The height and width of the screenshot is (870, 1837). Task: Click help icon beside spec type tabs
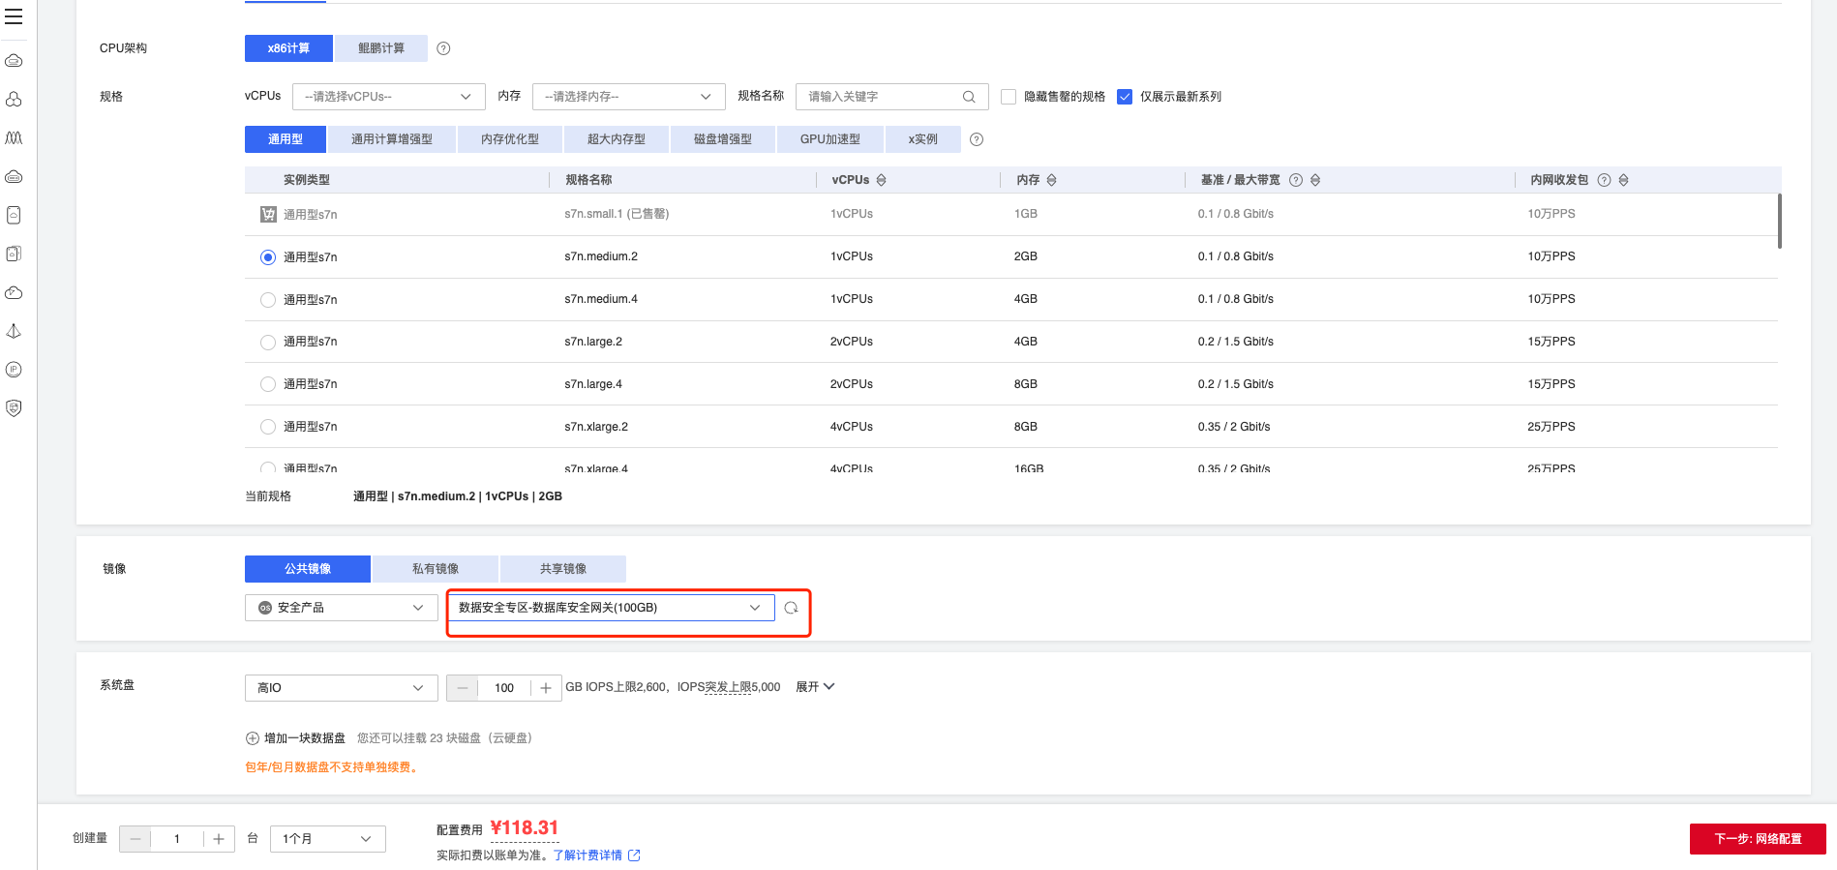977,139
